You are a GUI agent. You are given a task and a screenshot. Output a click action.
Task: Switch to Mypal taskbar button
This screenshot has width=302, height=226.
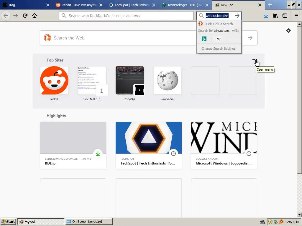click(x=41, y=222)
